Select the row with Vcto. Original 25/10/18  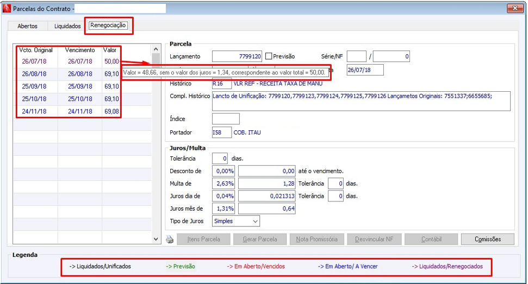pos(83,99)
